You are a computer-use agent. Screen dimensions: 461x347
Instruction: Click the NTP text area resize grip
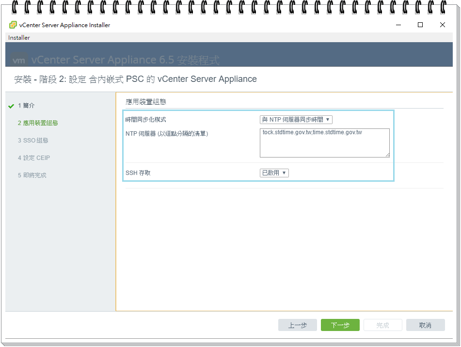[387, 155]
